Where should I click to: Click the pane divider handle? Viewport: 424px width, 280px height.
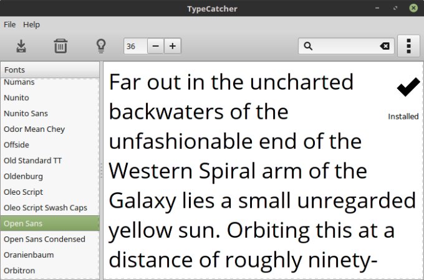(102, 170)
